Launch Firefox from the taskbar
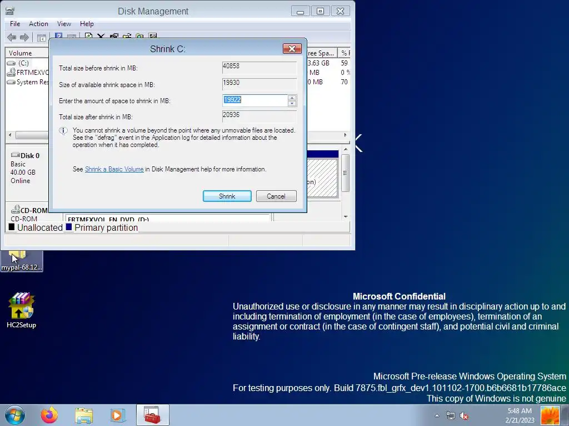Screen dimensions: 569x426 49,415
